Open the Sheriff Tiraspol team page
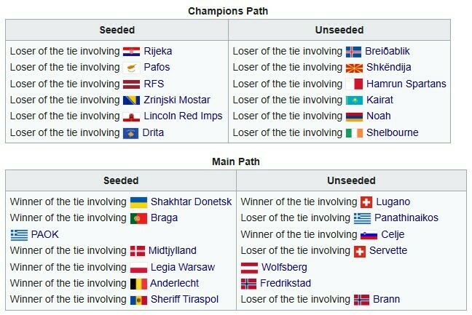472x315 pixels. (184, 300)
